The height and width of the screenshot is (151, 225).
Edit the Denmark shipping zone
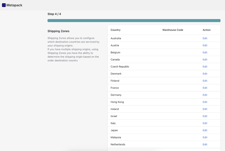(x=205, y=74)
